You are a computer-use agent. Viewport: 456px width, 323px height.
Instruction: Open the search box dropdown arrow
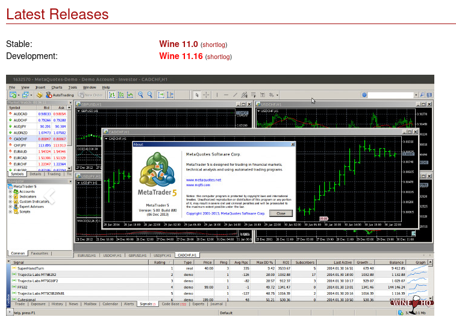tap(416, 95)
